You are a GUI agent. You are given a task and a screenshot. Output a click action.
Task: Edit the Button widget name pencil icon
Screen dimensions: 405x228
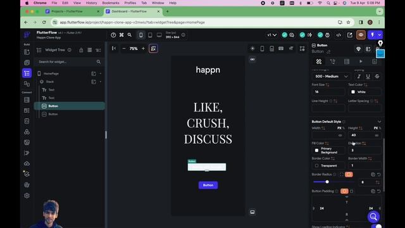(328, 52)
